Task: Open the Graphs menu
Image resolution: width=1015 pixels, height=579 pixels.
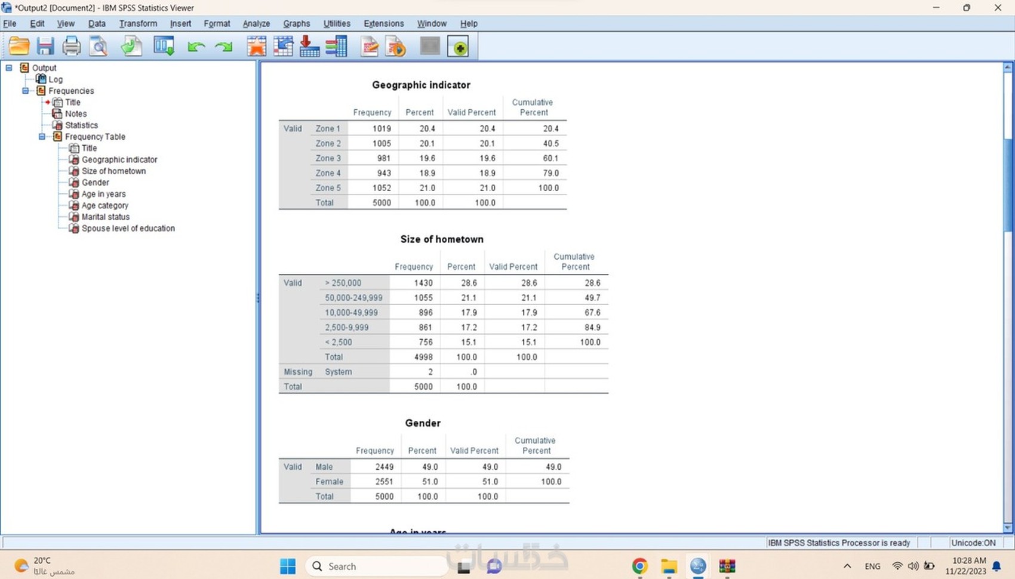Action: 297,24
